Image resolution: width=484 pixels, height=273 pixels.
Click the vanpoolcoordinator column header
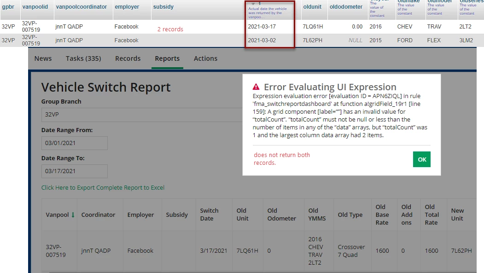pyautogui.click(x=82, y=7)
